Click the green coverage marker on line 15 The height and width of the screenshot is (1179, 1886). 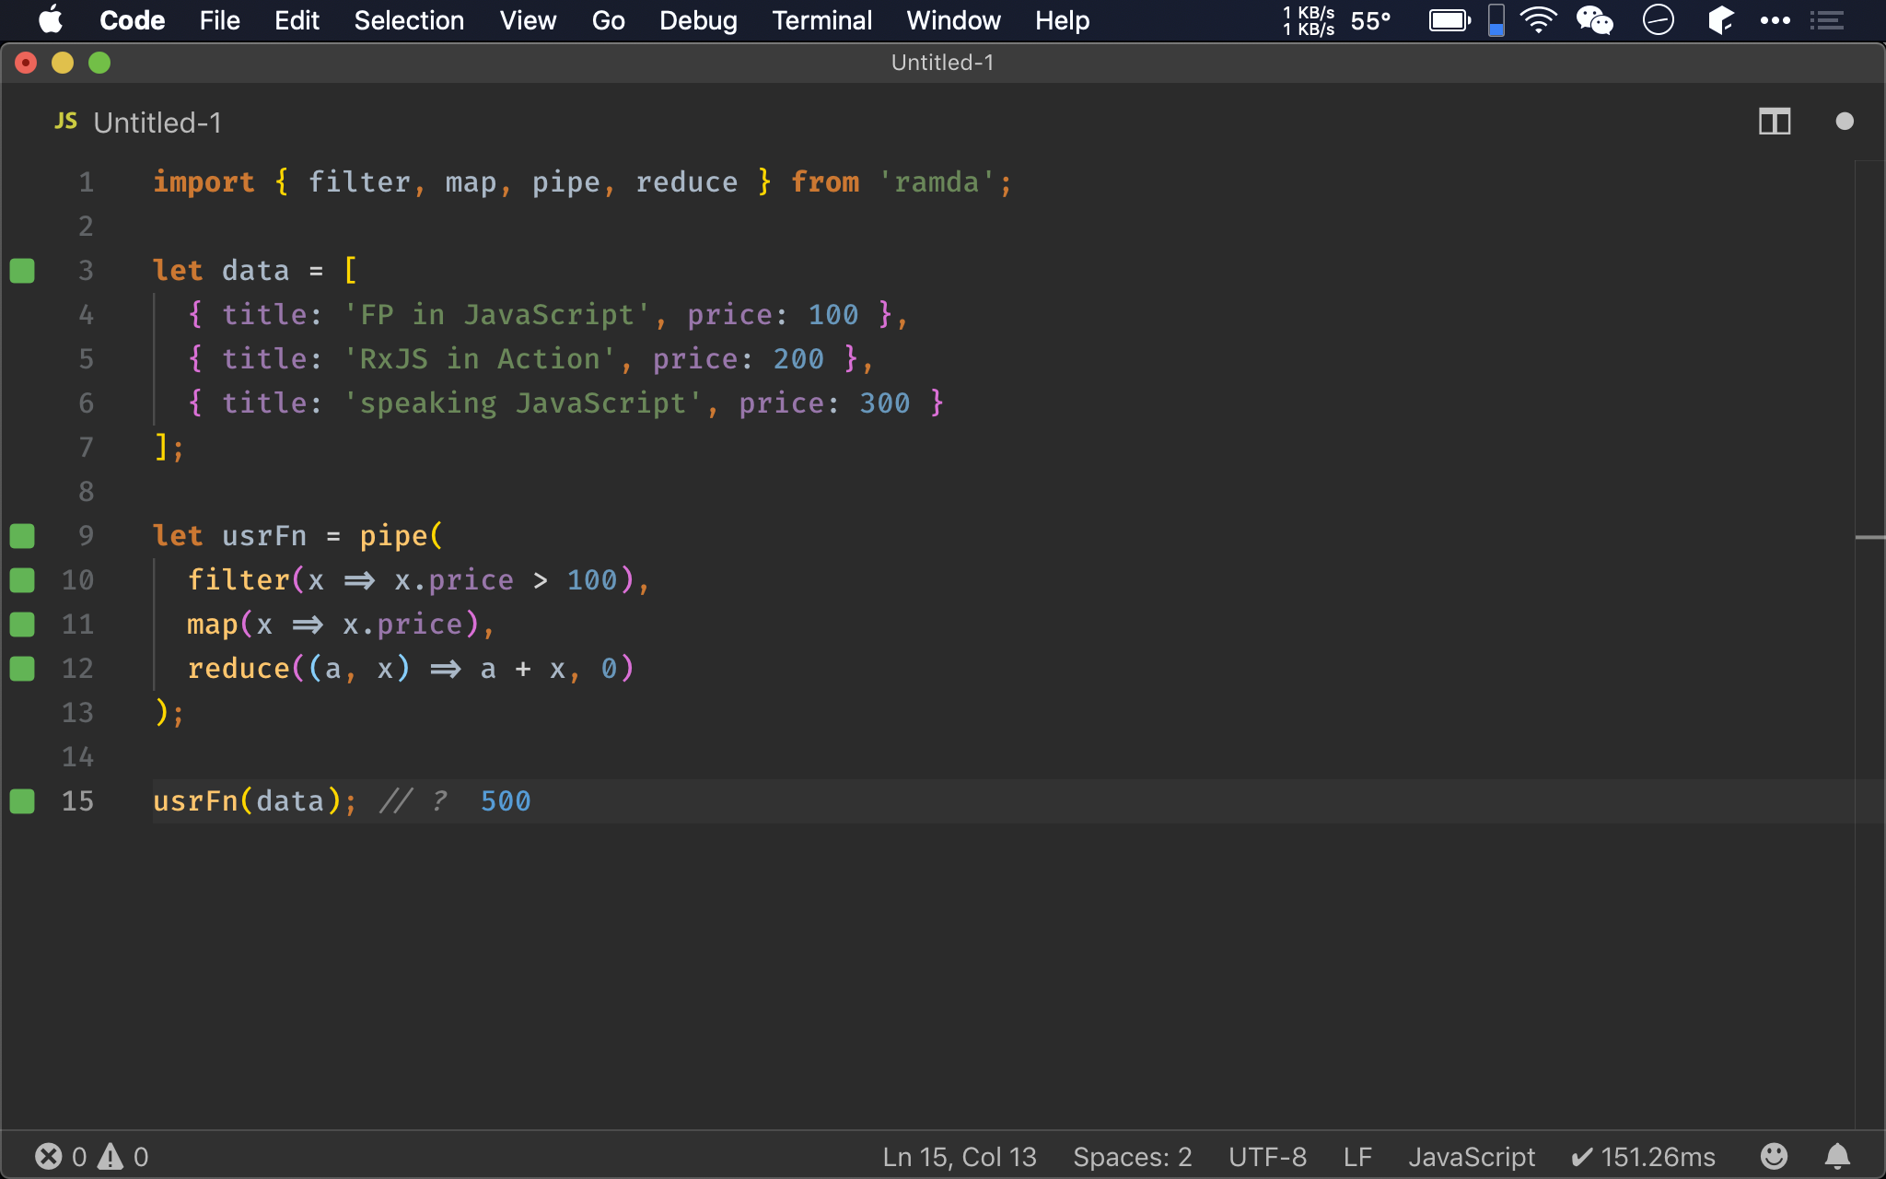coord(22,801)
